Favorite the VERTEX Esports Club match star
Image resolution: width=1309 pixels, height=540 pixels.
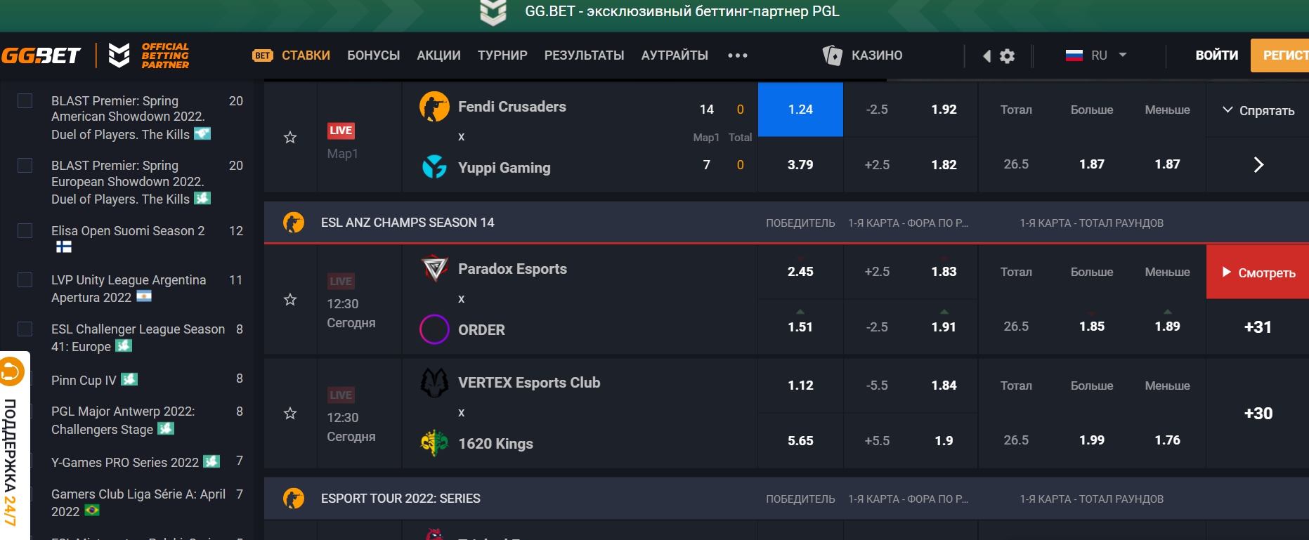[x=290, y=414]
